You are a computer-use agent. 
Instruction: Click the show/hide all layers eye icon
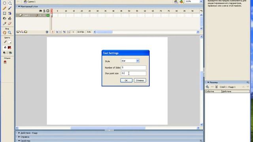pos(40,11)
